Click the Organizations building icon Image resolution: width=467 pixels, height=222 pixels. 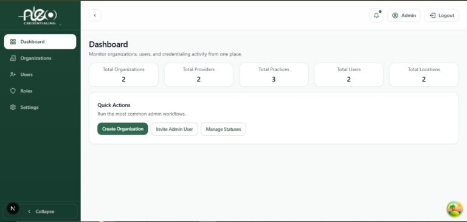[13, 58]
